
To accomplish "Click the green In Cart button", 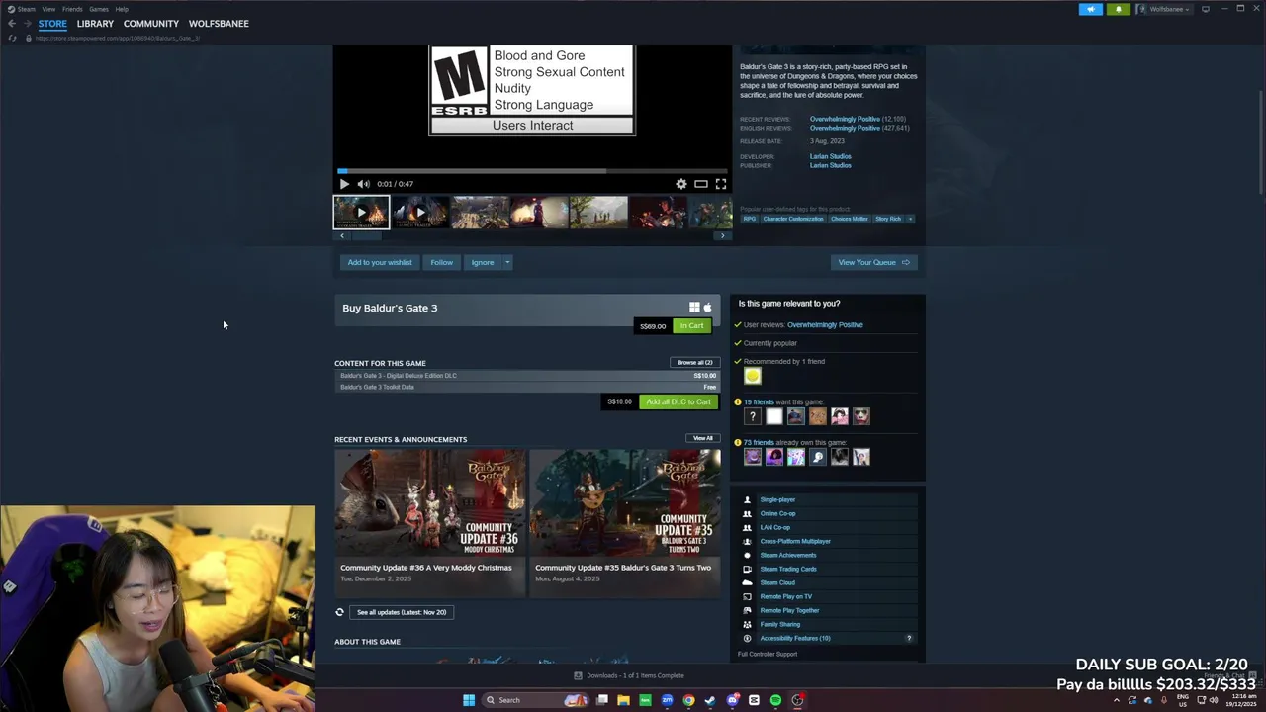I will point(691,326).
